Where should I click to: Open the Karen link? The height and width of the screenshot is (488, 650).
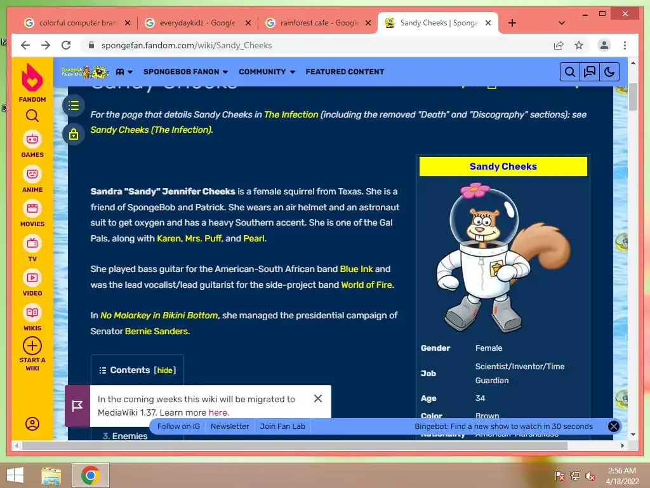pyautogui.click(x=169, y=239)
